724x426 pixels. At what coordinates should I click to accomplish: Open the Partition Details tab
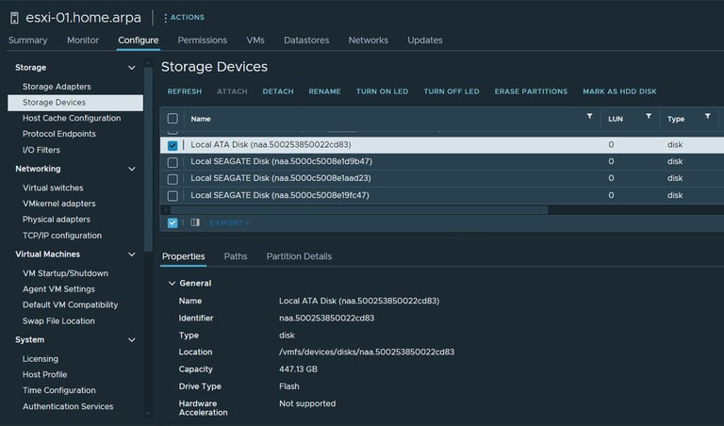point(299,256)
